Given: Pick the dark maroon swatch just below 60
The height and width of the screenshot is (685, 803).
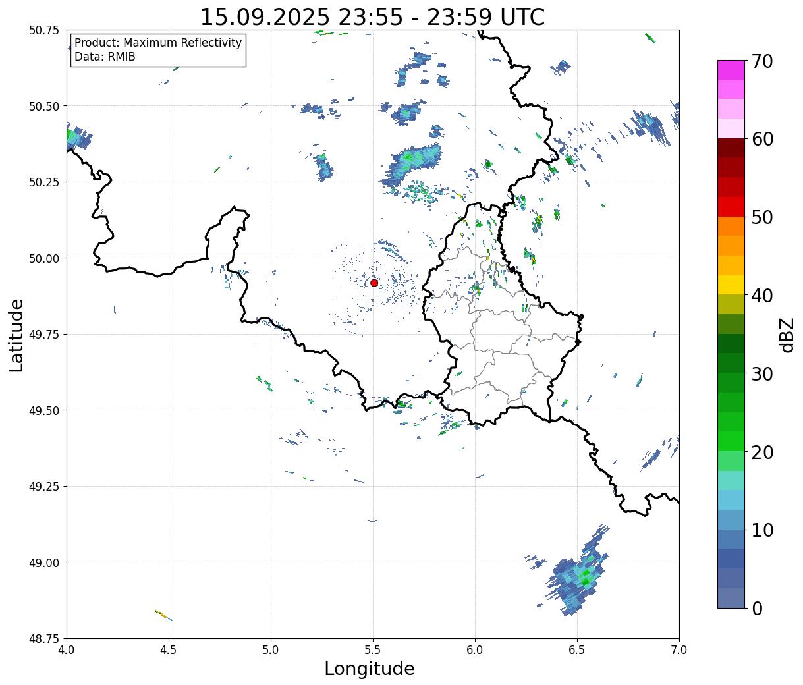Looking at the screenshot, I should point(731,148).
